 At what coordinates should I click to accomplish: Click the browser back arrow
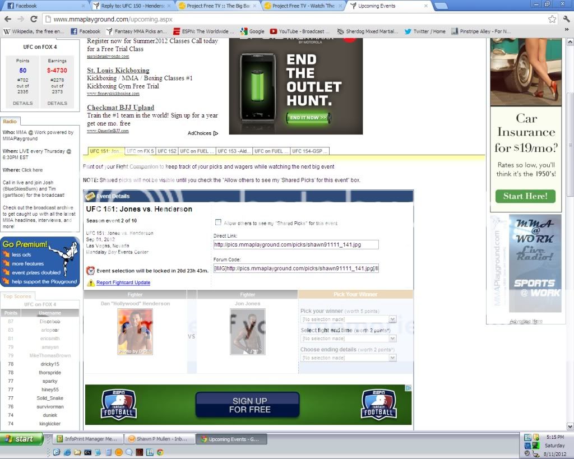(x=8, y=19)
